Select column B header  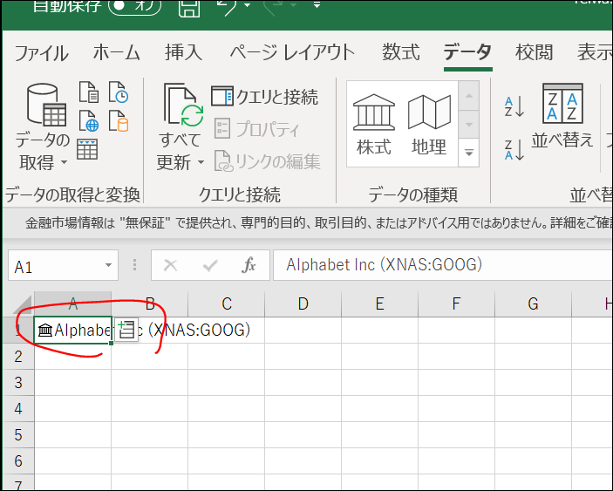pos(150,303)
